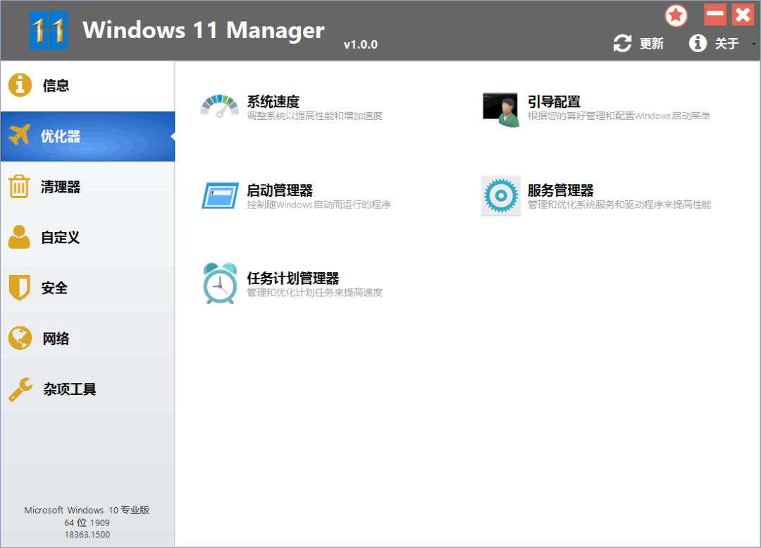Click the boot configuration icon for 引导配置
The image size is (761, 548).
click(501, 110)
